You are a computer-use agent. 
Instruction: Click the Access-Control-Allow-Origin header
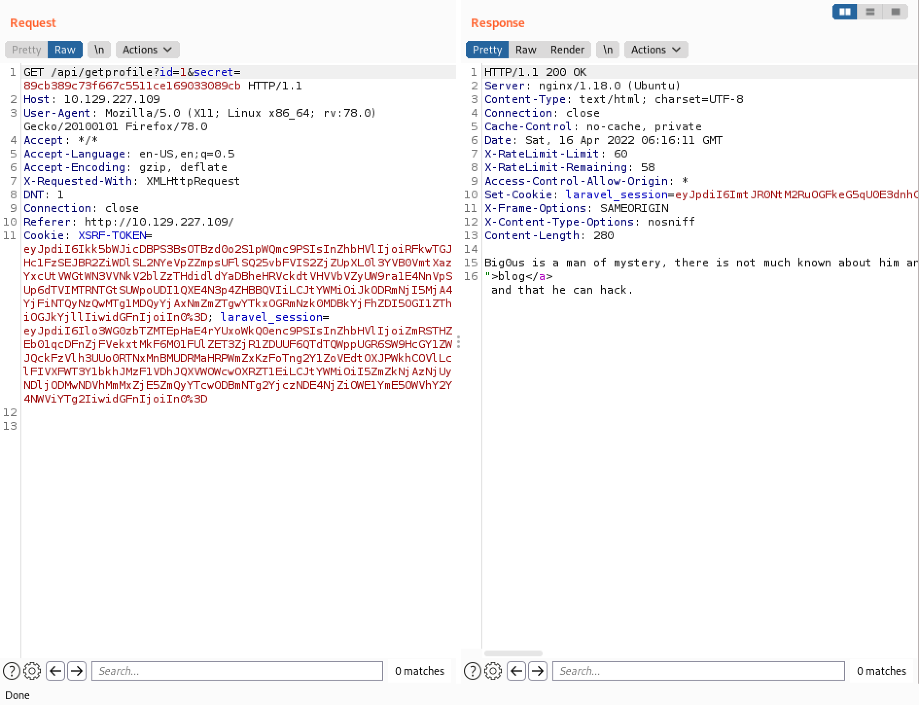point(586,181)
